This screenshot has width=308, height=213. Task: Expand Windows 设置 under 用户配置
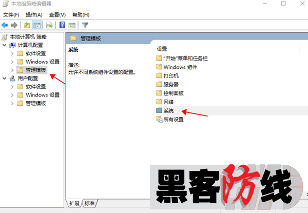[12, 95]
